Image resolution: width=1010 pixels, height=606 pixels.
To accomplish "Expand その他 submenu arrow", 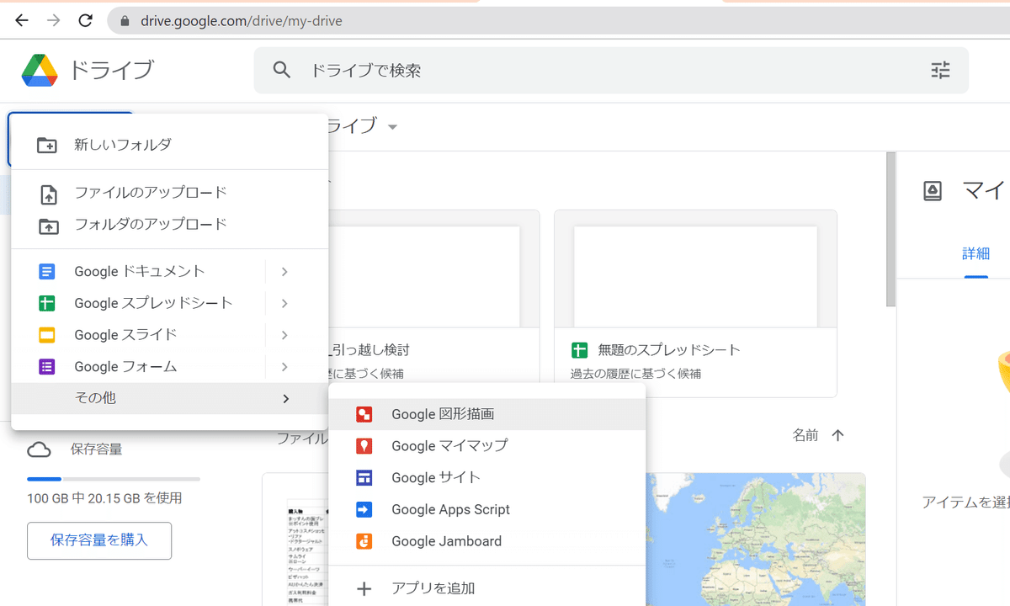I will pyautogui.click(x=285, y=399).
